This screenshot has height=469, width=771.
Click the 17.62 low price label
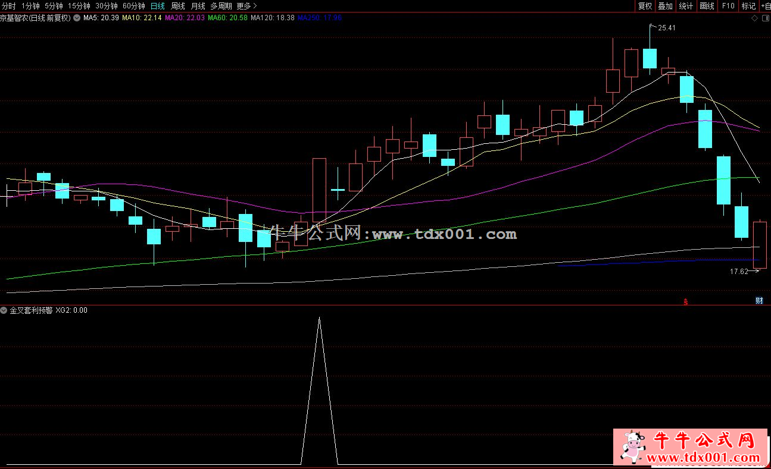pos(739,272)
